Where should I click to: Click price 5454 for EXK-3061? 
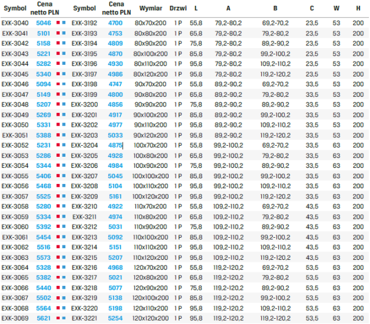[43, 237]
